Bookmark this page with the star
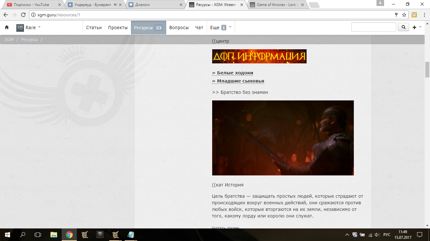Viewport: 430px width, 241px height. [x=404, y=15]
